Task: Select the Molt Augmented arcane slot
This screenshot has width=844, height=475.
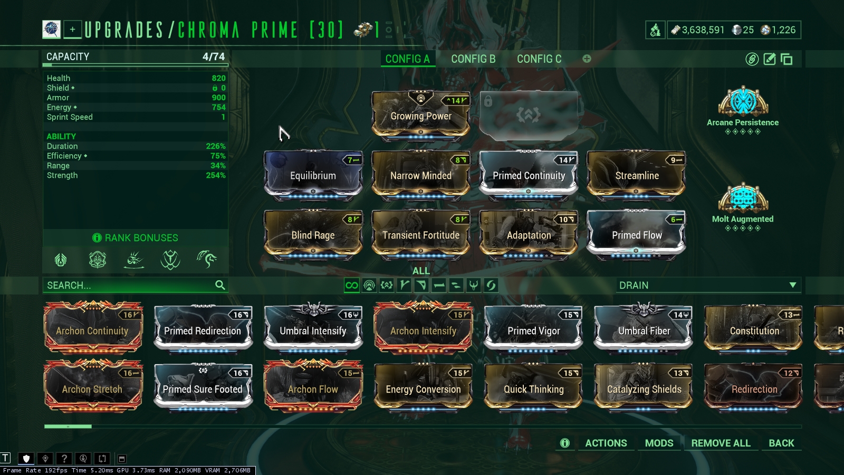Action: click(x=743, y=207)
